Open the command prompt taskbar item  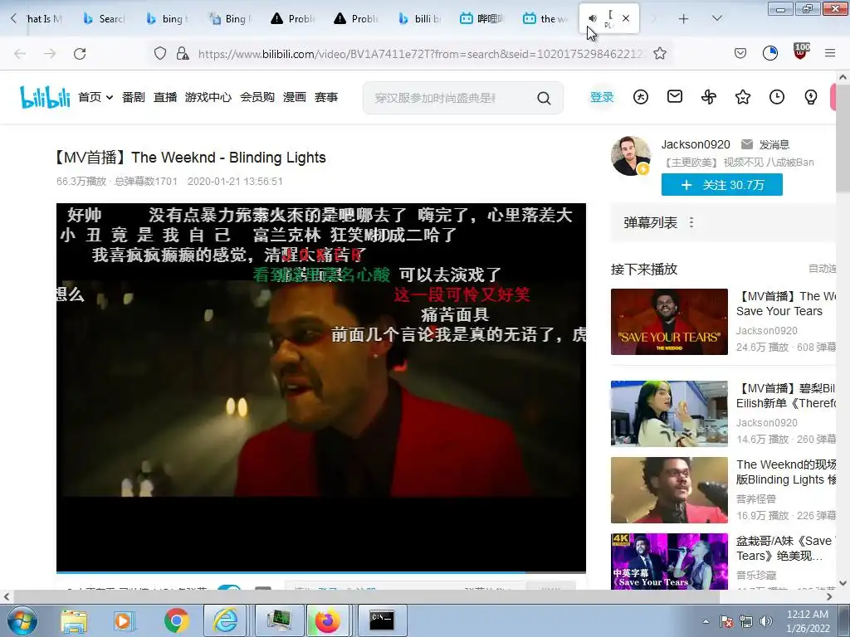coord(382,620)
